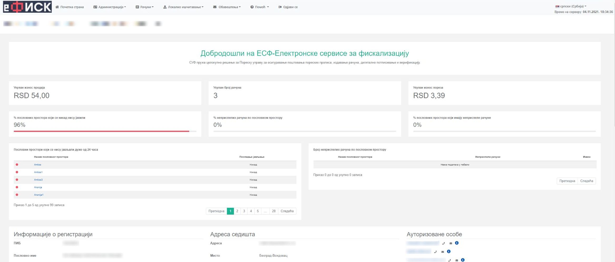The height and width of the screenshot is (262, 615).
Task: Open the Администрација dropdown menu
Action: click(x=110, y=7)
